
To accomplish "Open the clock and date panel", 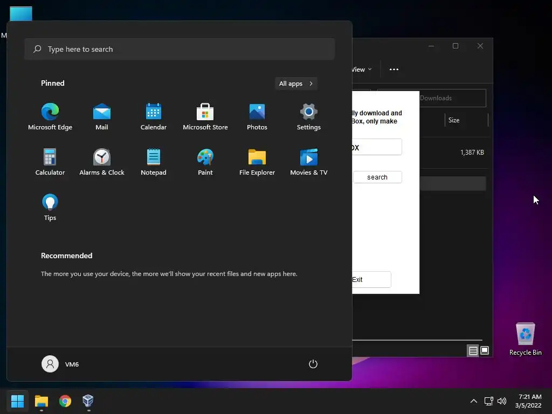I will (x=528, y=401).
